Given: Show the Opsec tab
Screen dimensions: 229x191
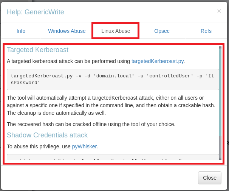Looking at the screenshot, I should [x=162, y=31].
